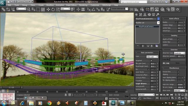
Task: Go to the start frame
Action: (157, 95)
